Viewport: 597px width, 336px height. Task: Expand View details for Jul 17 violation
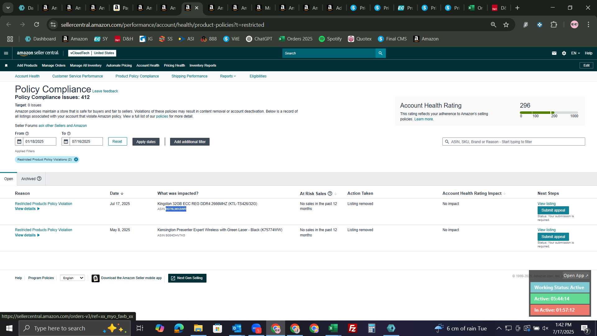click(27, 209)
